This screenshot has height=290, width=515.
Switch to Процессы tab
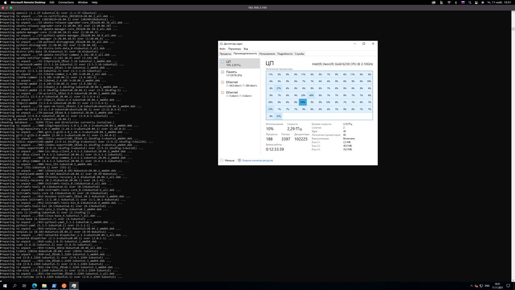[x=225, y=54]
